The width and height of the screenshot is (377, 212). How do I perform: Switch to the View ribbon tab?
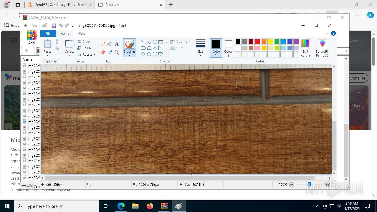click(x=81, y=34)
